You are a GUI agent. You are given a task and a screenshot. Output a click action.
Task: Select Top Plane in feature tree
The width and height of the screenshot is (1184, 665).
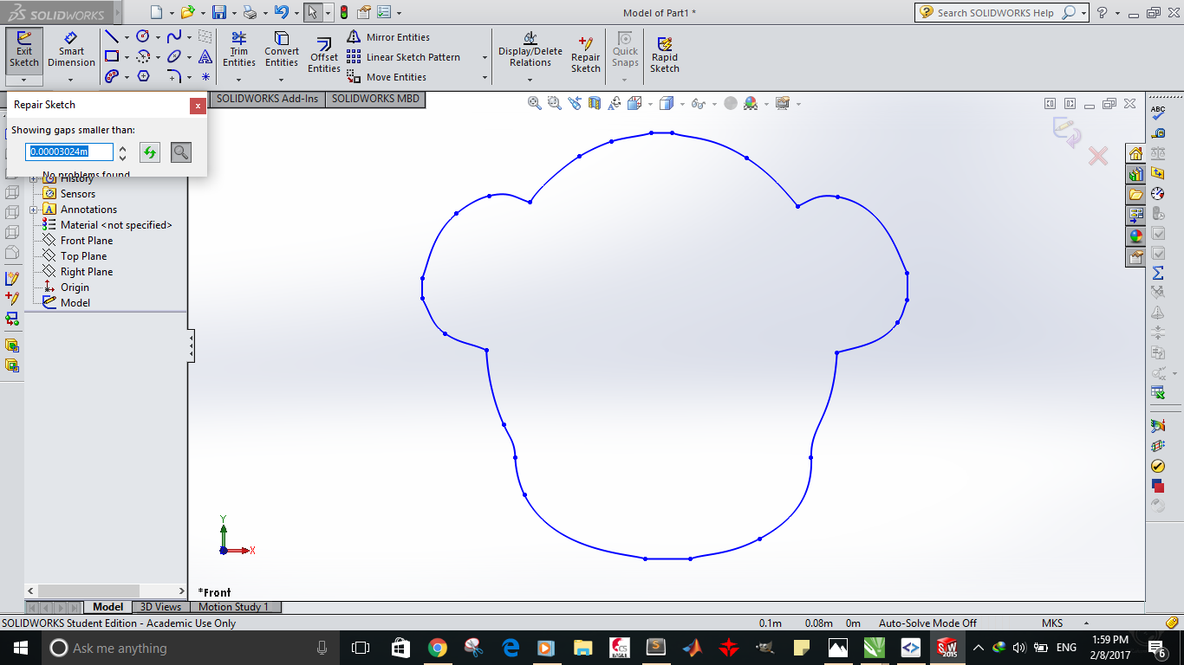(x=83, y=256)
